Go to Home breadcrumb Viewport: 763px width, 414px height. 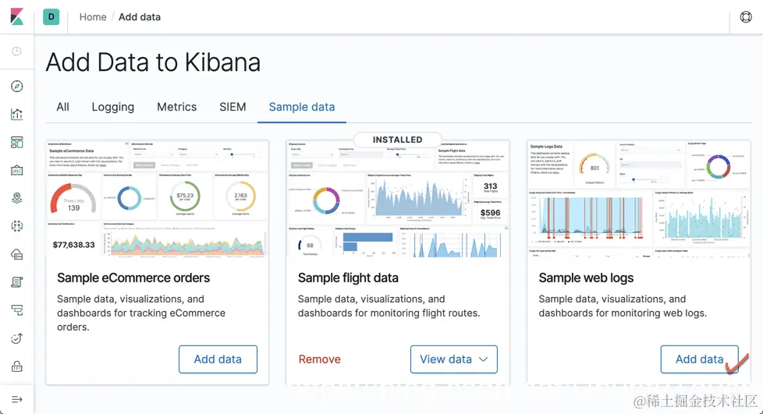coord(93,17)
